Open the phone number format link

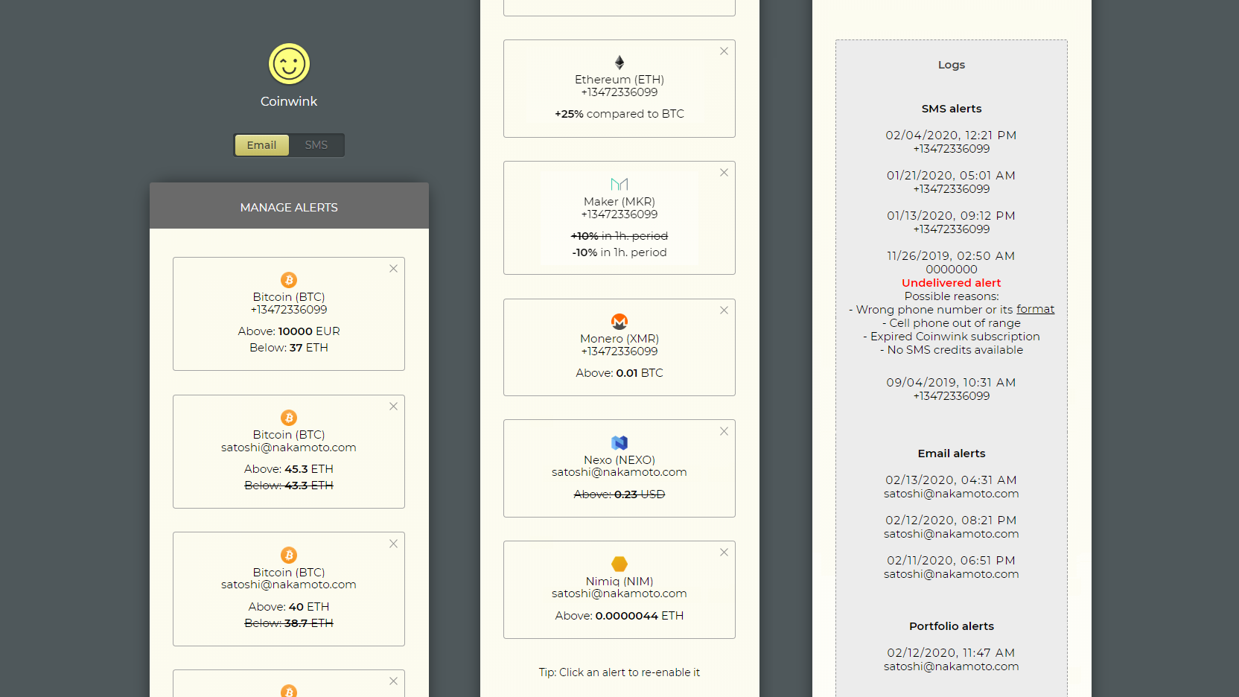tap(1035, 309)
